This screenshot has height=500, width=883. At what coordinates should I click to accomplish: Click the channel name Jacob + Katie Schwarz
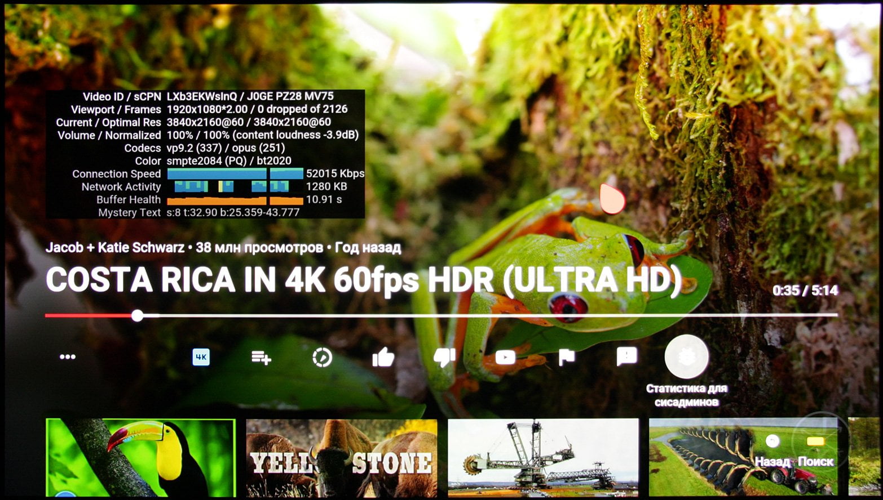click(x=115, y=247)
